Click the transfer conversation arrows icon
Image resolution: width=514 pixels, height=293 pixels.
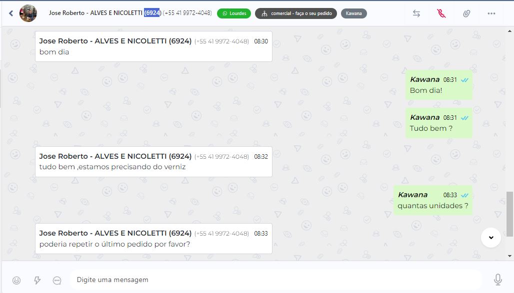click(416, 13)
